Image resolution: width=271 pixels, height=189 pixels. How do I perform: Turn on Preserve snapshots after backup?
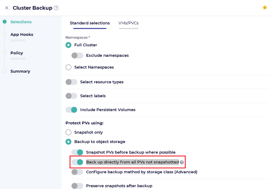[x=77, y=186]
